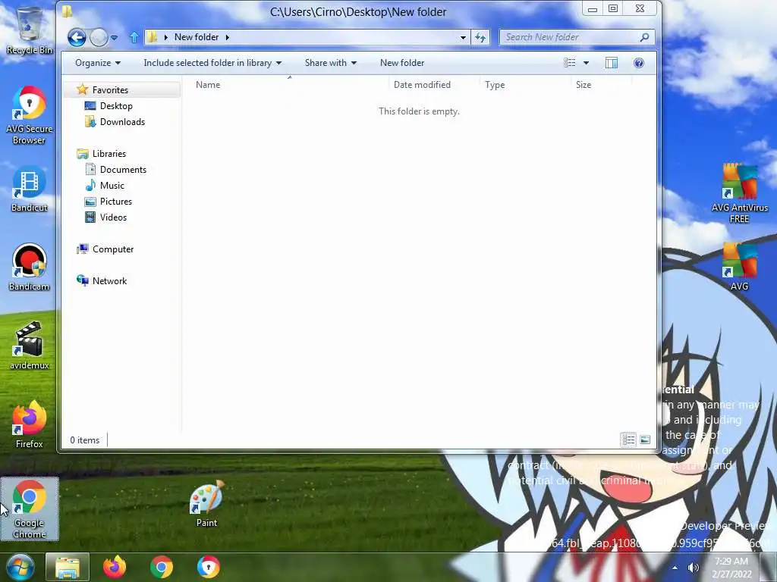Open Downloads in navigation pane
Screen dimensions: 777x582
coord(122,122)
